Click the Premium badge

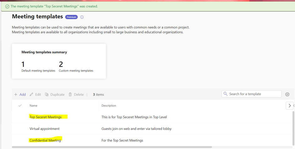(x=72, y=17)
